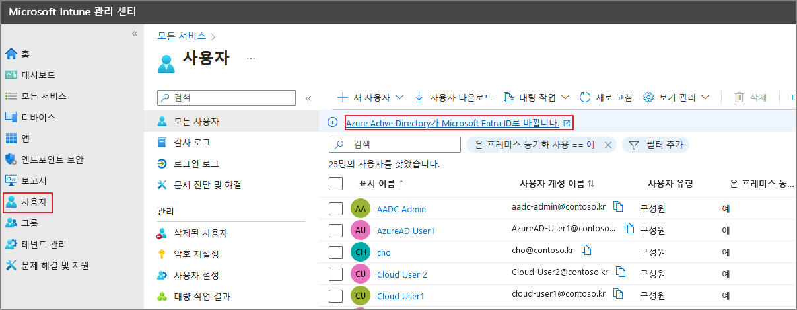
Task: Remove the 온-프레미스 동기화 filter with X
Action: pos(608,145)
